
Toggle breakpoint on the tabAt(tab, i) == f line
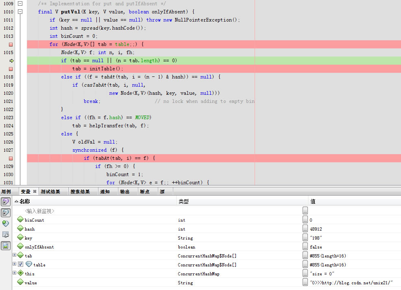pos(11,159)
